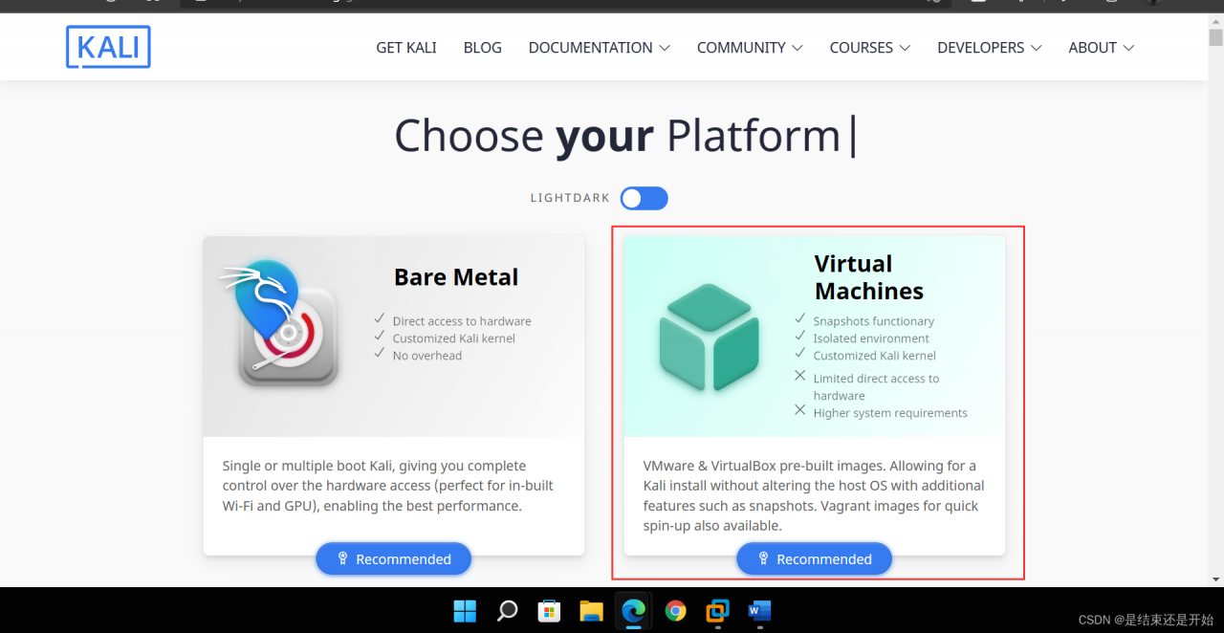The image size is (1224, 633).
Task: Click Recommended button under Bare Metal
Action: click(394, 558)
